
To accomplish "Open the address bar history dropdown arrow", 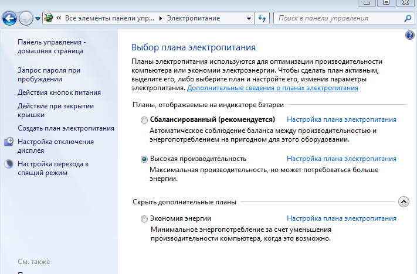I will pos(248,18).
